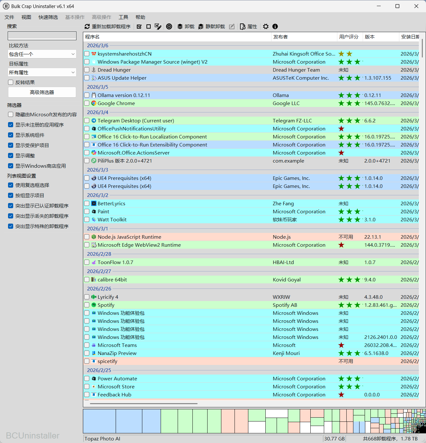Click the select all checkmark toolbar icon
426x443 pixels.
(139, 27)
